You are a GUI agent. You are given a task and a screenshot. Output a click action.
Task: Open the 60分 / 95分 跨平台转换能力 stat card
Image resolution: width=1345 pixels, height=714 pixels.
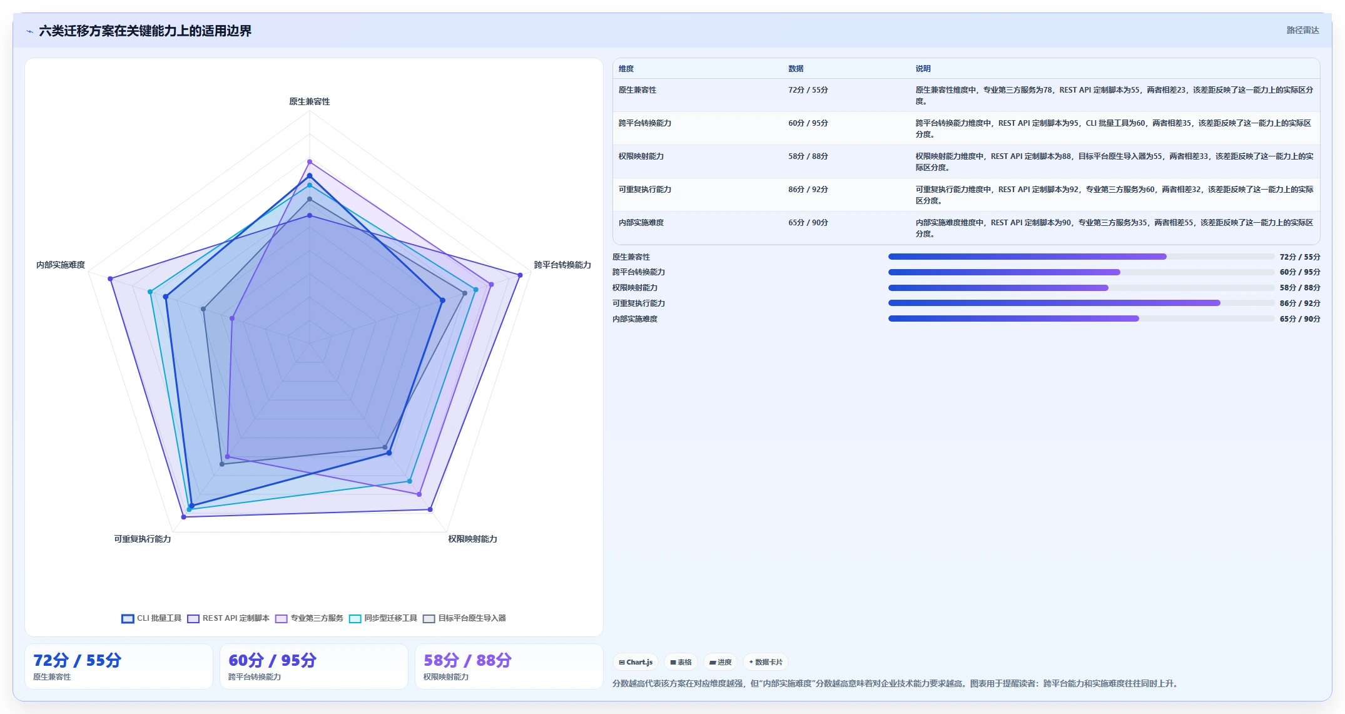tap(314, 666)
